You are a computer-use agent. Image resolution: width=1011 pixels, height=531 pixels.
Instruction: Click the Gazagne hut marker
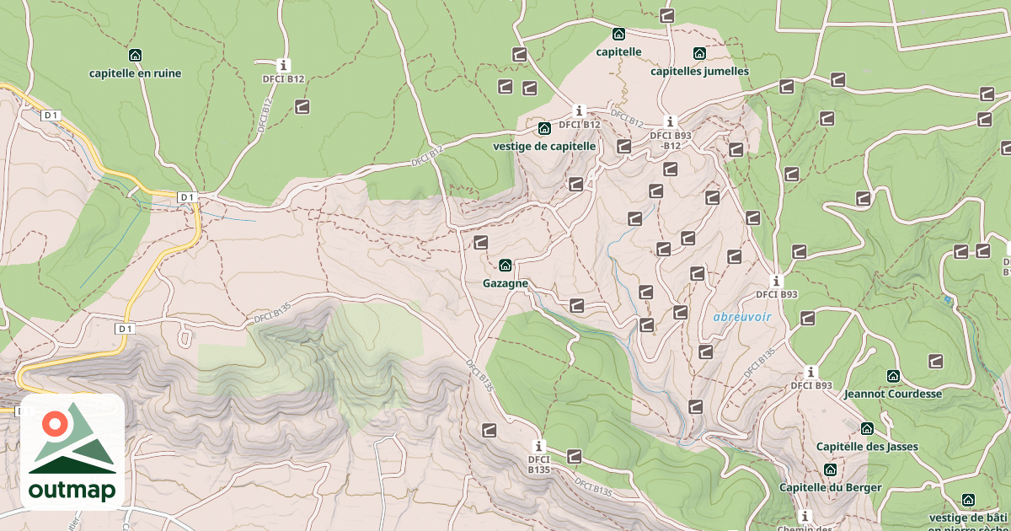pyautogui.click(x=505, y=265)
